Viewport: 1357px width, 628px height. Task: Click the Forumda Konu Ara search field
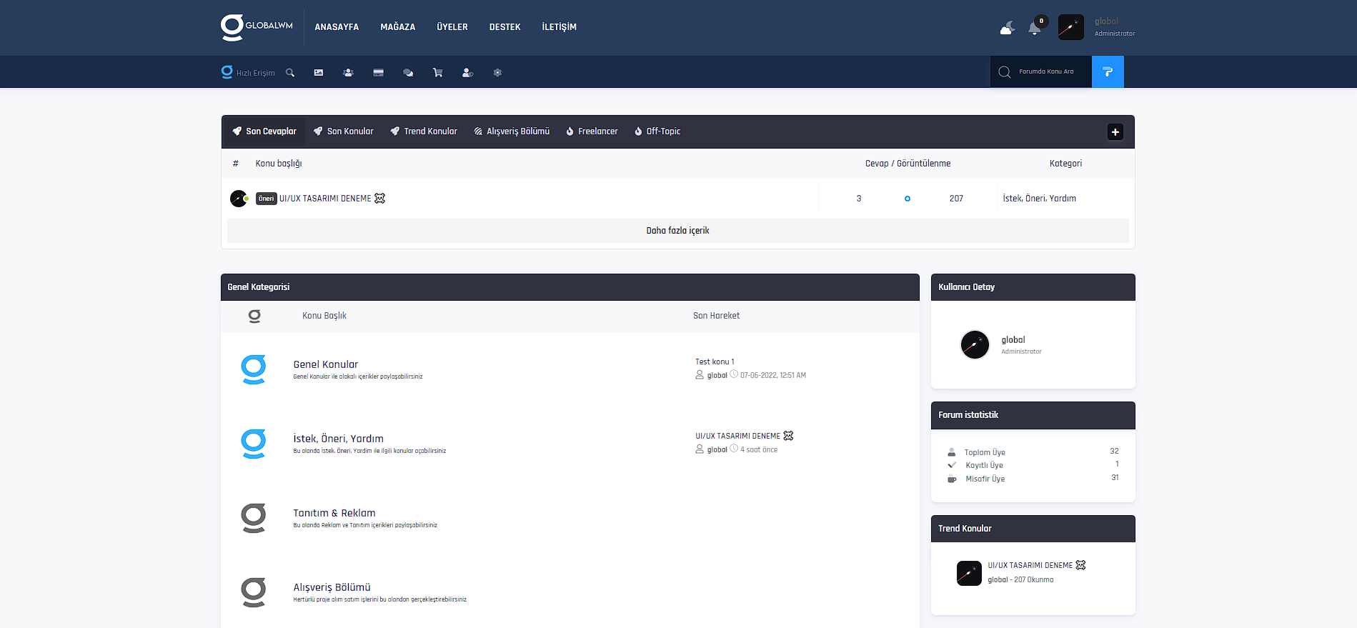tap(1045, 72)
